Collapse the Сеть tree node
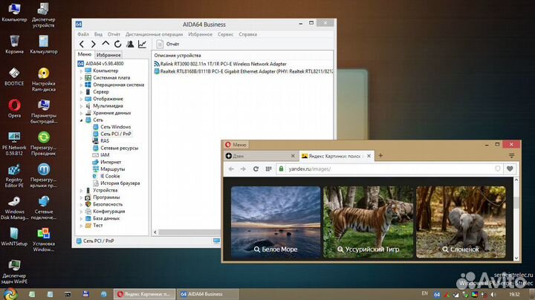The image size is (535, 300). pyautogui.click(x=81, y=120)
